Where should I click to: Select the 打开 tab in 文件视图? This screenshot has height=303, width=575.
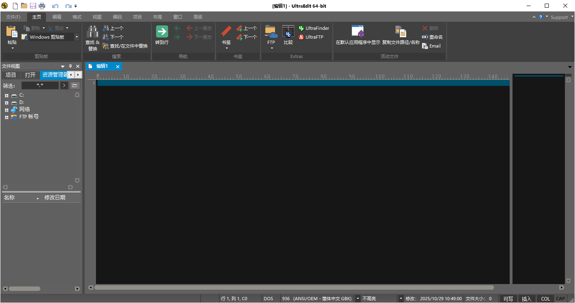coord(30,75)
